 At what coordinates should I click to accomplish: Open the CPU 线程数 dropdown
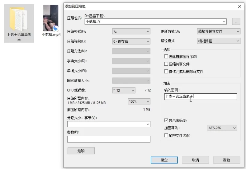[124, 90]
